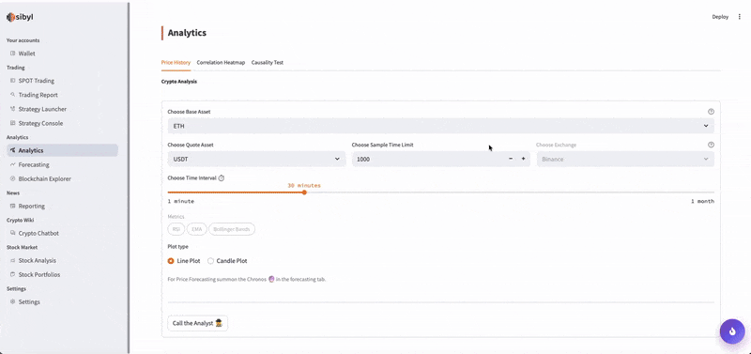Click the Deploy button

click(x=720, y=17)
